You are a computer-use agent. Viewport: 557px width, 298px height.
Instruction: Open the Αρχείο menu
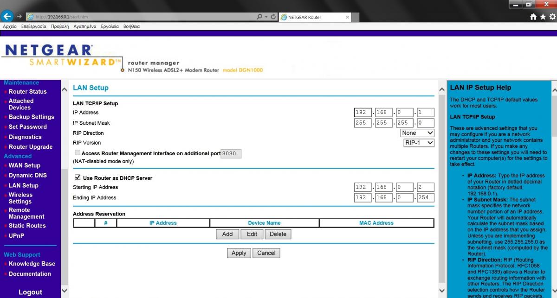click(10, 26)
